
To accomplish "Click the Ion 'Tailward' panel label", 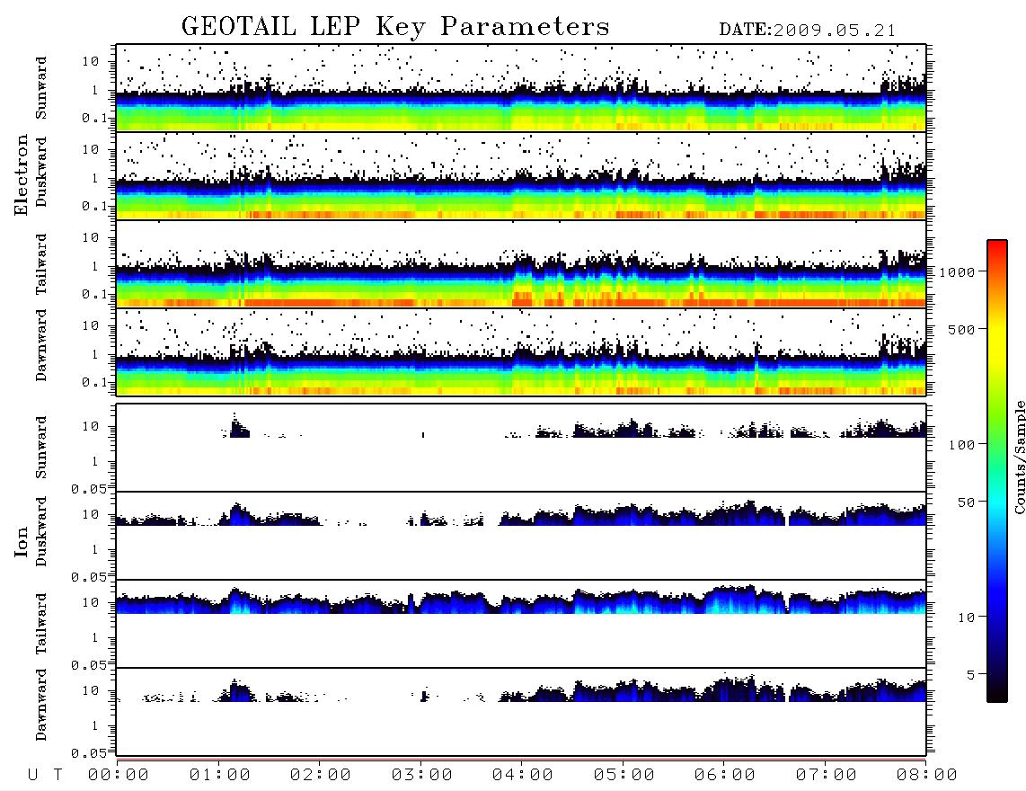I will coord(40,624).
